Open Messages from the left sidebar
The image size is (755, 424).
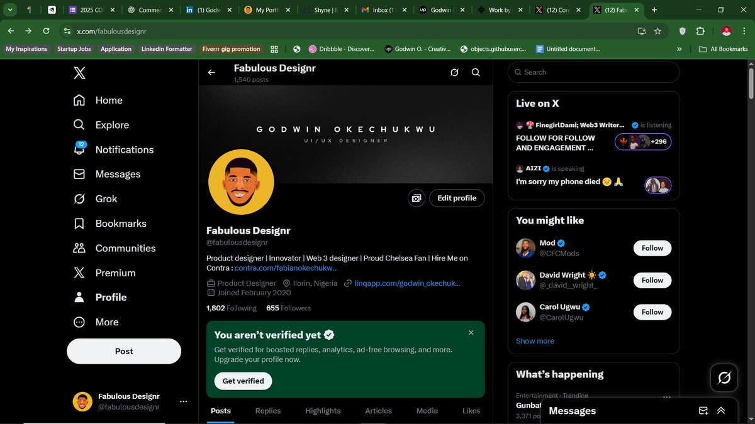point(107,174)
